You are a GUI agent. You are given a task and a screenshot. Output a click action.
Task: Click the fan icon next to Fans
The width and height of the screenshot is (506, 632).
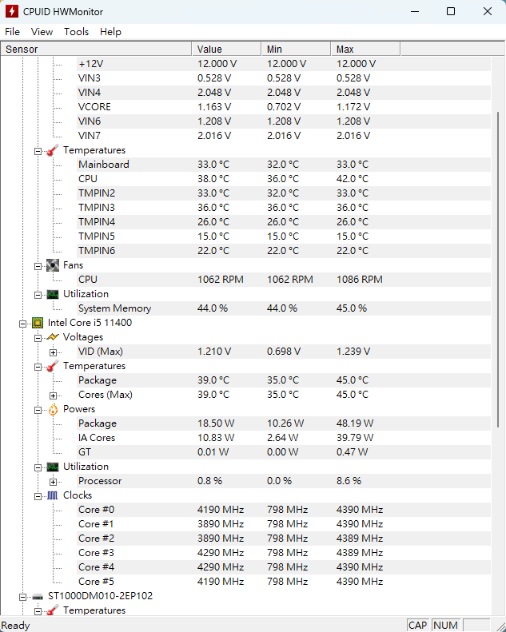(53, 265)
